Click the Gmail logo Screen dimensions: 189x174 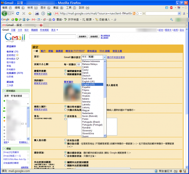tap(15, 38)
